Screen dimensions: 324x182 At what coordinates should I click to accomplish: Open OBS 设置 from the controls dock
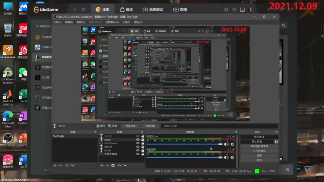(x=259, y=155)
